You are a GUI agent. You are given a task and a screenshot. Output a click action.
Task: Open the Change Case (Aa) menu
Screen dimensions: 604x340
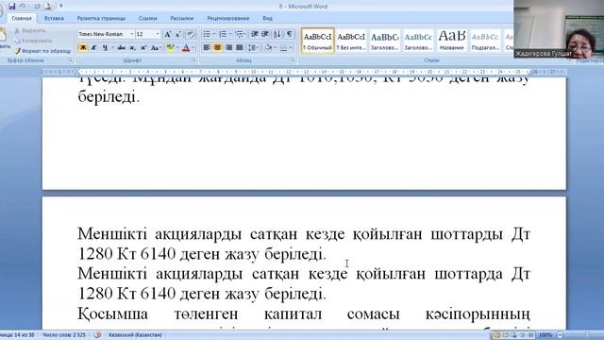point(156,48)
